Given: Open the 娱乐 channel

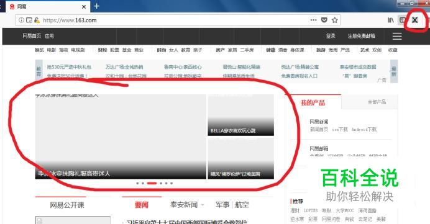Looking at the screenshot, I should click(x=40, y=50).
